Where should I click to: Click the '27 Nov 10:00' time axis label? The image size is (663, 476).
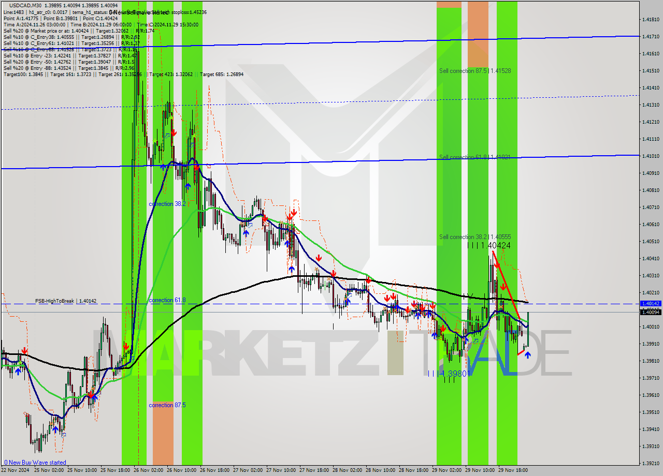click(x=282, y=470)
